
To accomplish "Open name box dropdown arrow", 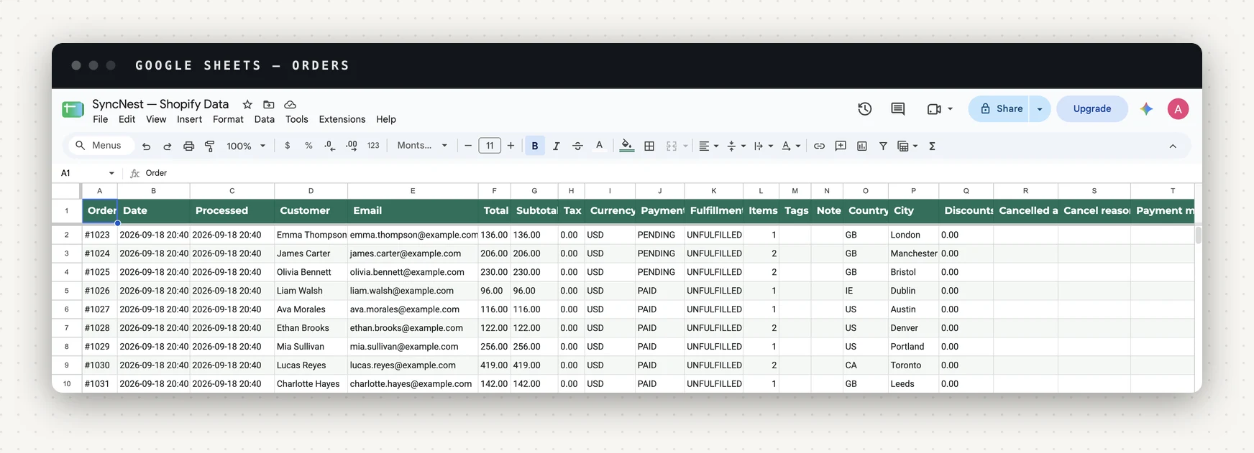I will coord(111,173).
